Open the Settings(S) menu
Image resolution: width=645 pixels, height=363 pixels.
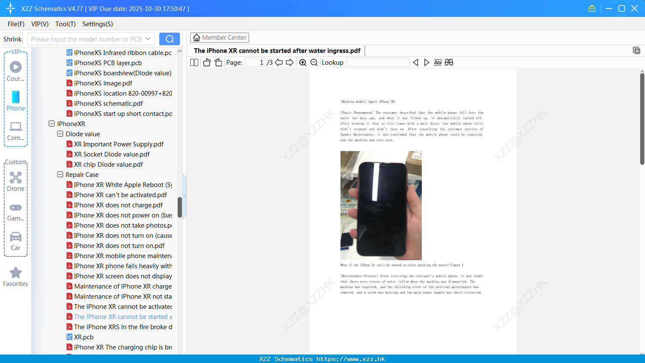click(98, 24)
